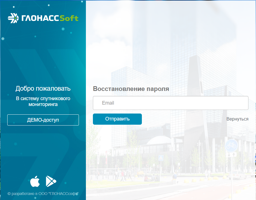The image size is (256, 200).
Task: Click the ДЕМО-доступ button
Action: tap(43, 120)
